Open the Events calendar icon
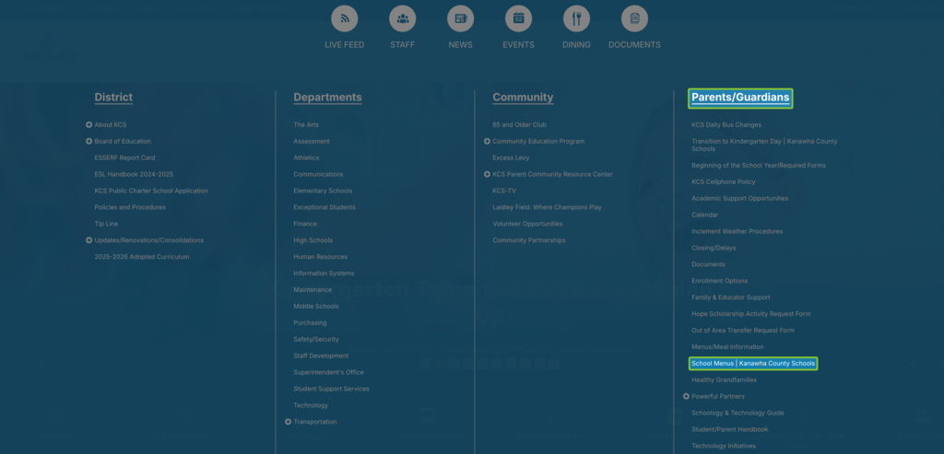The width and height of the screenshot is (944, 454). tap(518, 18)
